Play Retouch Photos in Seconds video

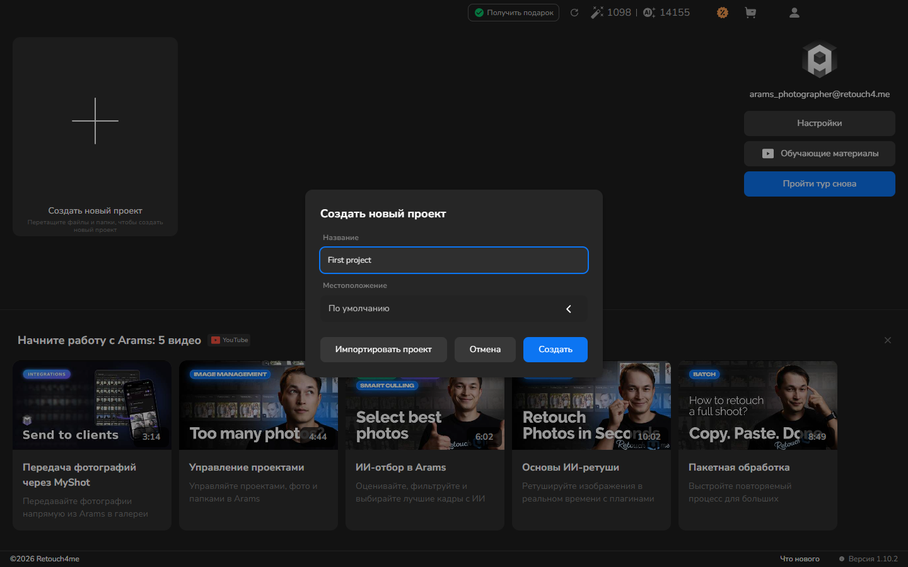tap(591, 413)
